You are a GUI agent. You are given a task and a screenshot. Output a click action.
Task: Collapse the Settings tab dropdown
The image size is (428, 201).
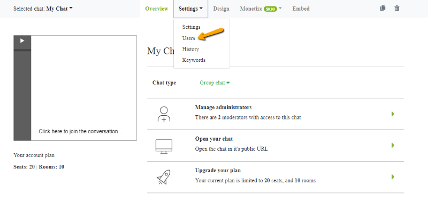pyautogui.click(x=190, y=9)
